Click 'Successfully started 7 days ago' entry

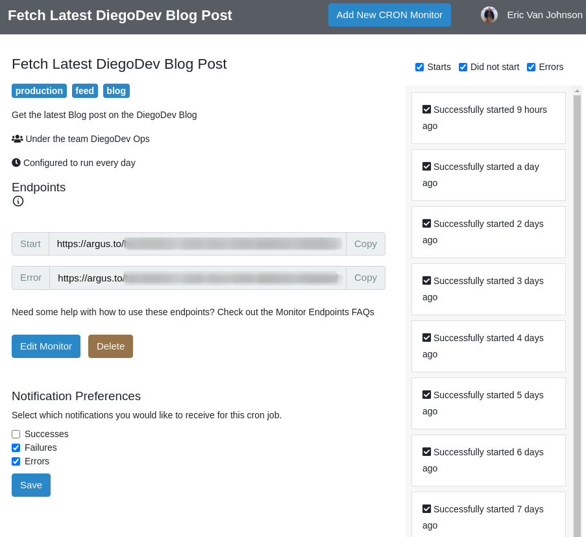(x=489, y=514)
